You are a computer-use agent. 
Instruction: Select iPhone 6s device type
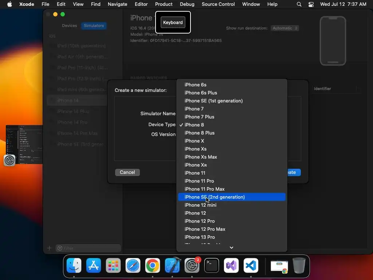pyautogui.click(x=232, y=85)
